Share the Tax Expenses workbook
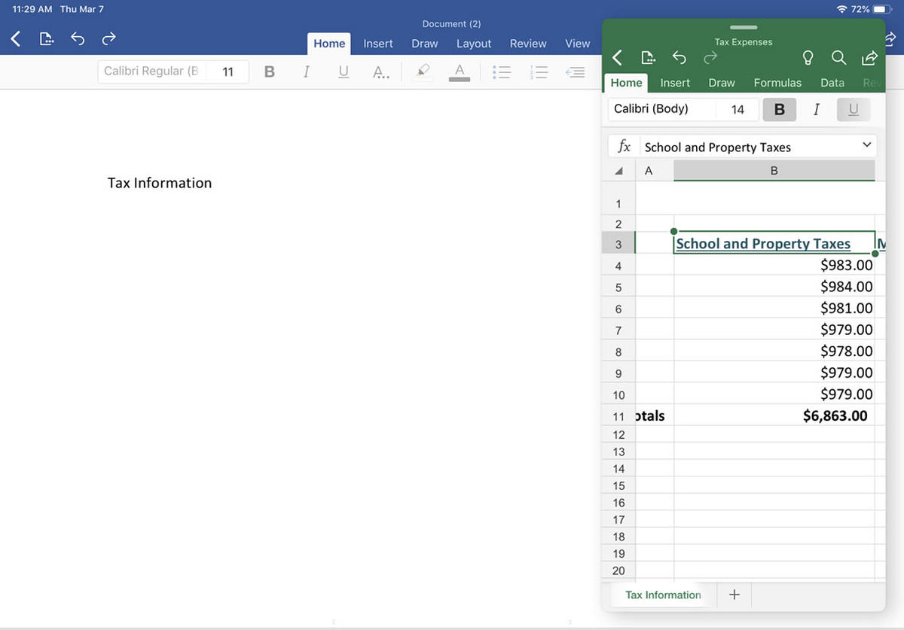This screenshot has width=904, height=630. point(869,58)
